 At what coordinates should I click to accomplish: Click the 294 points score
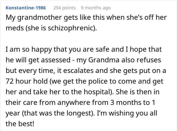64,8
